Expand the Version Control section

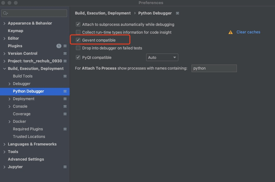click(4, 54)
